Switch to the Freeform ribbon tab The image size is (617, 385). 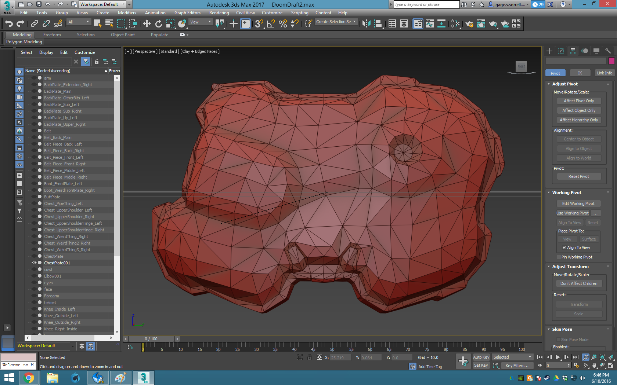point(52,35)
